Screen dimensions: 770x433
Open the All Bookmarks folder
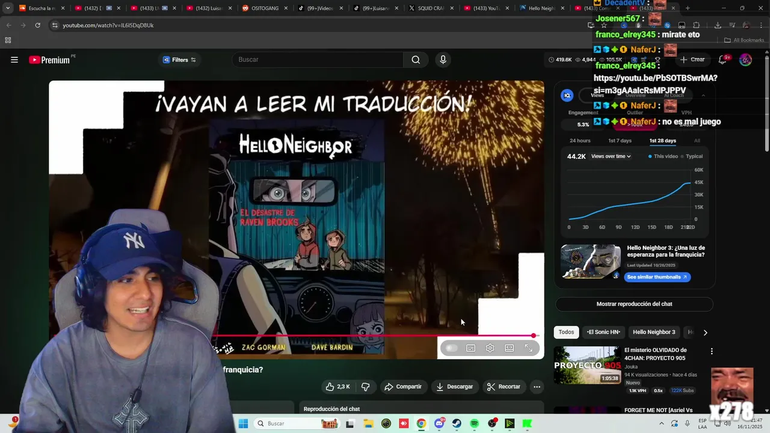[744, 40]
